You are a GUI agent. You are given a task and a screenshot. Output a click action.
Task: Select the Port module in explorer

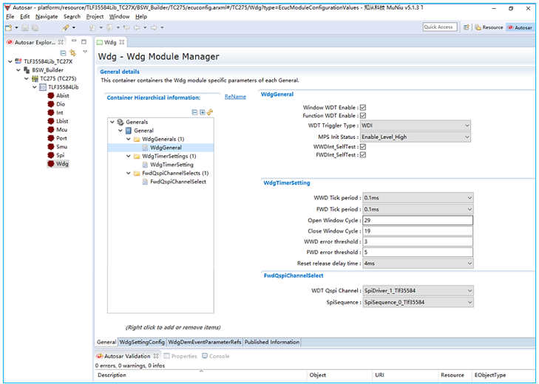tap(57, 138)
